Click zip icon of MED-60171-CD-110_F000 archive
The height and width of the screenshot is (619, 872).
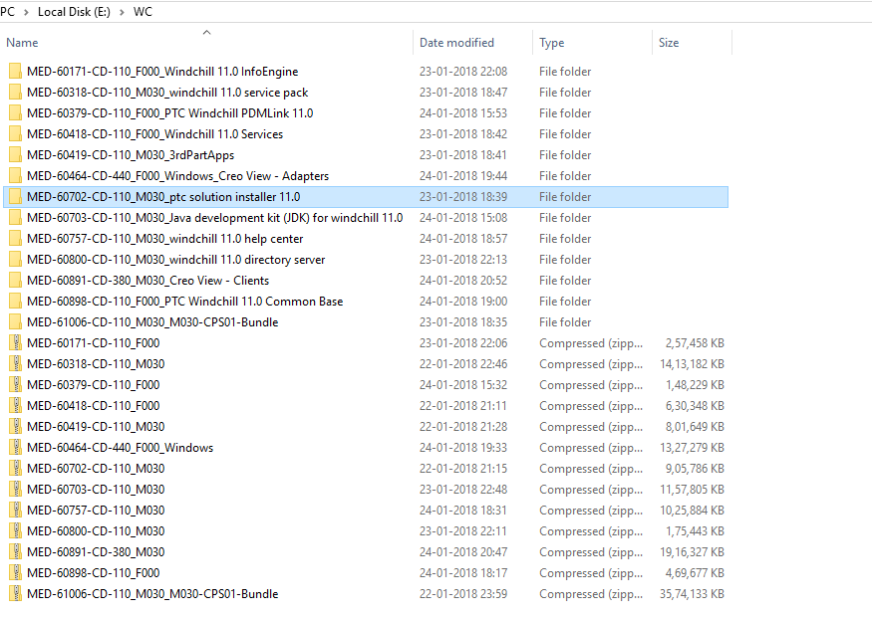pos(16,343)
